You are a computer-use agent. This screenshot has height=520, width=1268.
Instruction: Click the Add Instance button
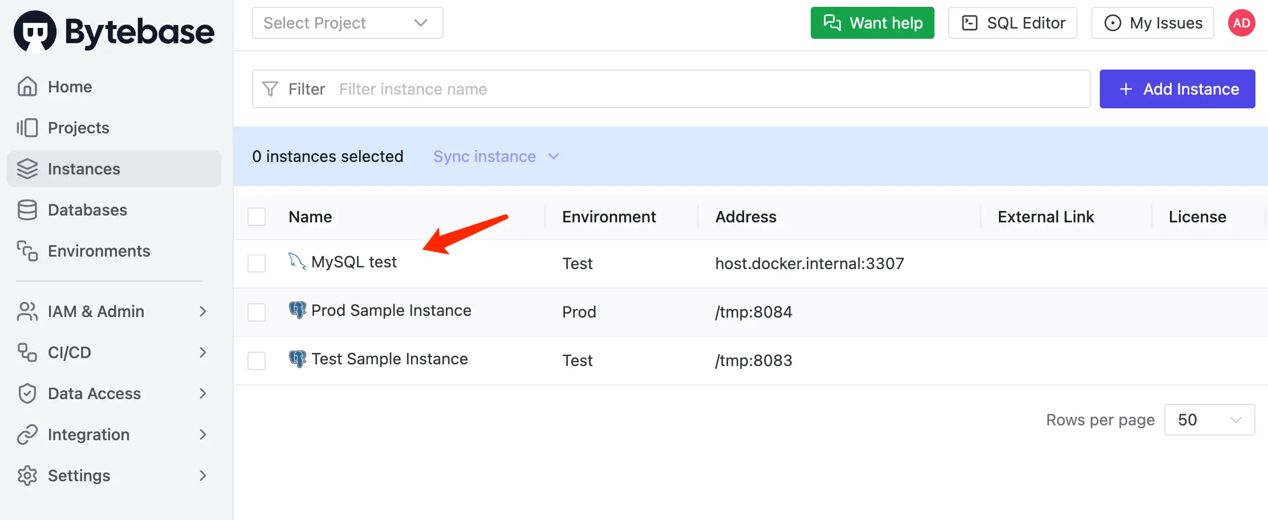[x=1177, y=89]
